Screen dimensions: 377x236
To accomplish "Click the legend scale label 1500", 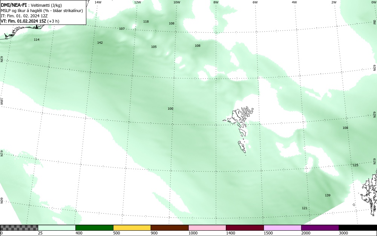I will tap(268, 233).
